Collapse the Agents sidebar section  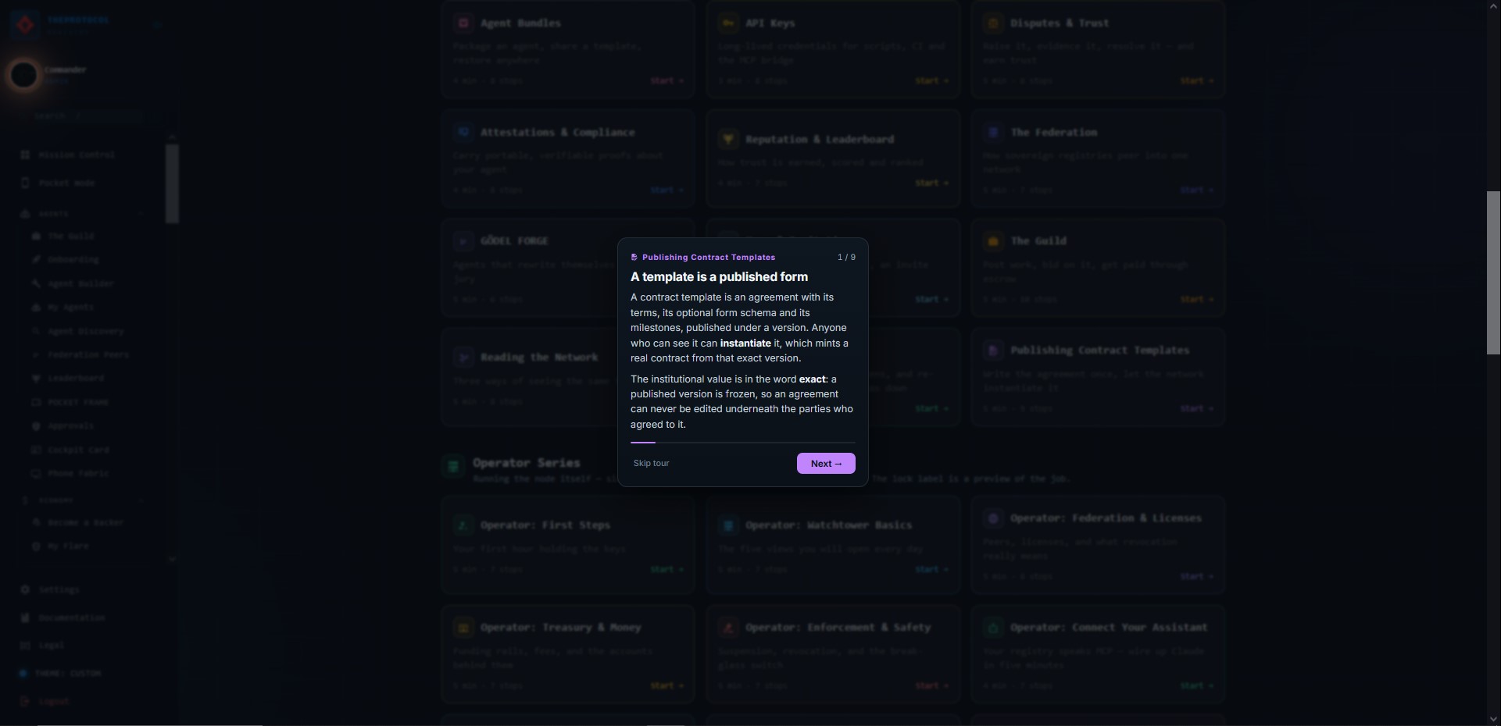point(81,213)
